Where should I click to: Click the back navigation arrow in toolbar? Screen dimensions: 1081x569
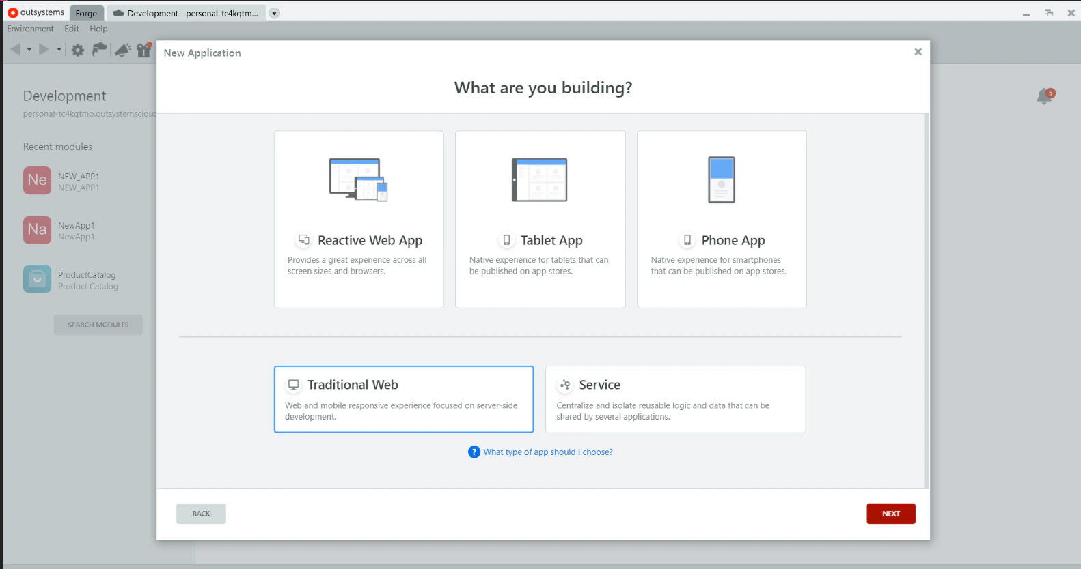click(x=15, y=49)
